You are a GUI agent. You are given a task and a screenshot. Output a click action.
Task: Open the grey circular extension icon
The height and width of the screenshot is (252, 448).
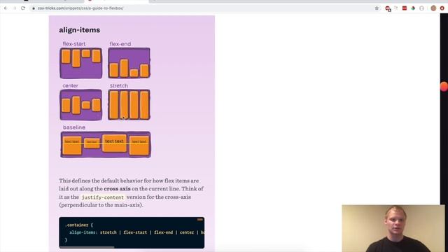[421, 8]
